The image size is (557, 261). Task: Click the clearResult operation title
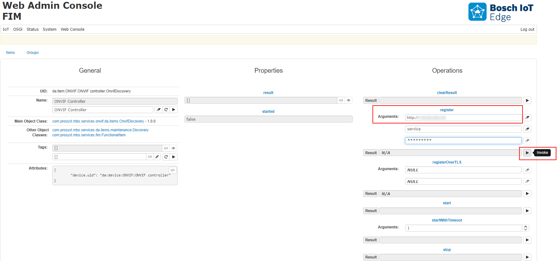tap(447, 93)
